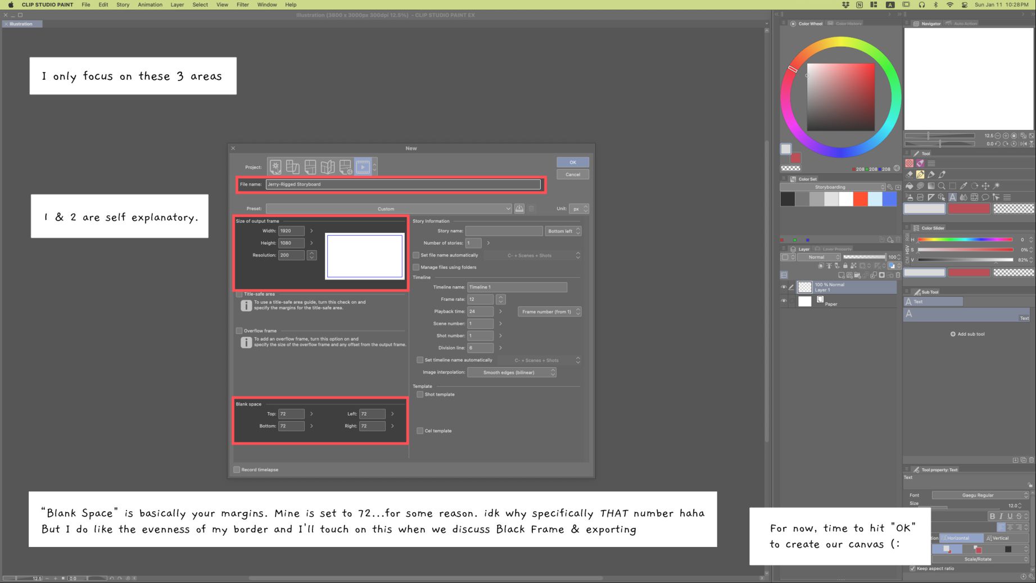Click the register preset icon beside Preset
The width and height of the screenshot is (1036, 583).
[x=519, y=209]
